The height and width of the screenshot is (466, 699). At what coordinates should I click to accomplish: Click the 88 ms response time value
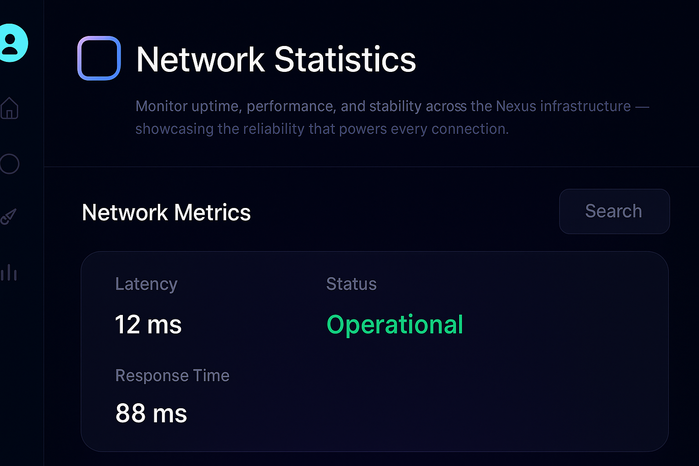pos(151,413)
